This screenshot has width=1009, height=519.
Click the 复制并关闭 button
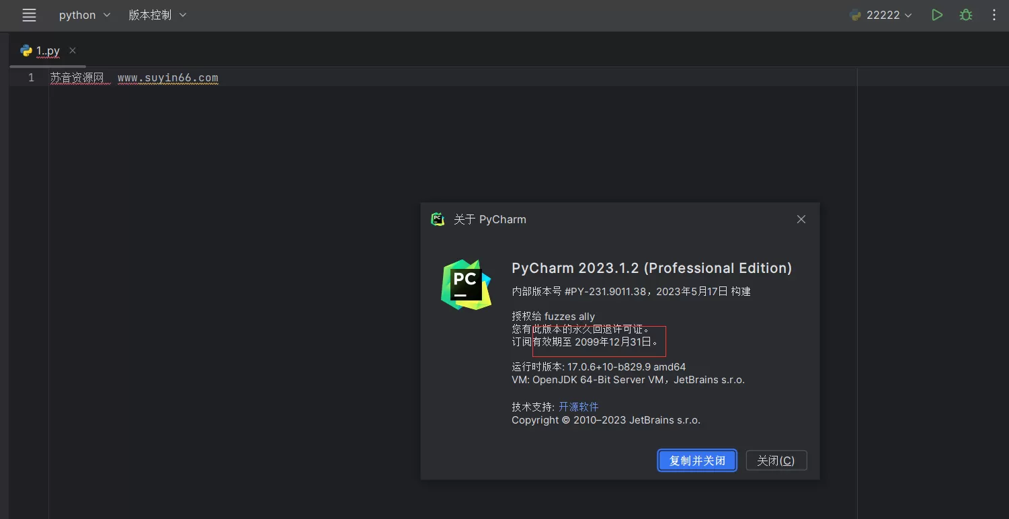697,460
